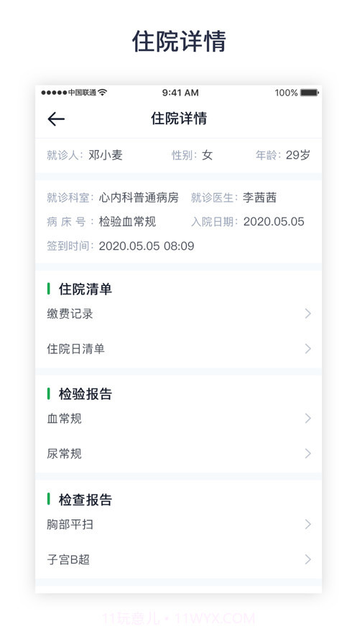Tap the cellular signal dots
Screen dimensions: 357x634
click(54, 93)
